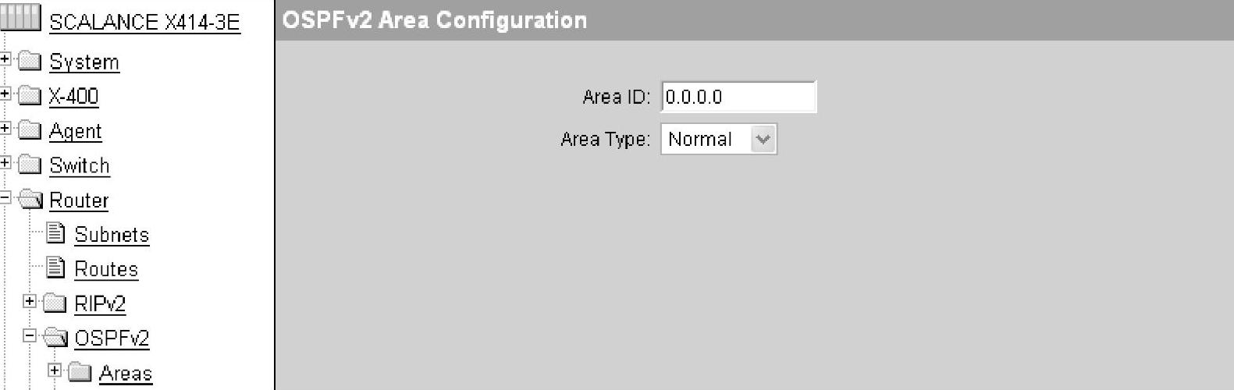Expand the Areas tree node

[55, 370]
